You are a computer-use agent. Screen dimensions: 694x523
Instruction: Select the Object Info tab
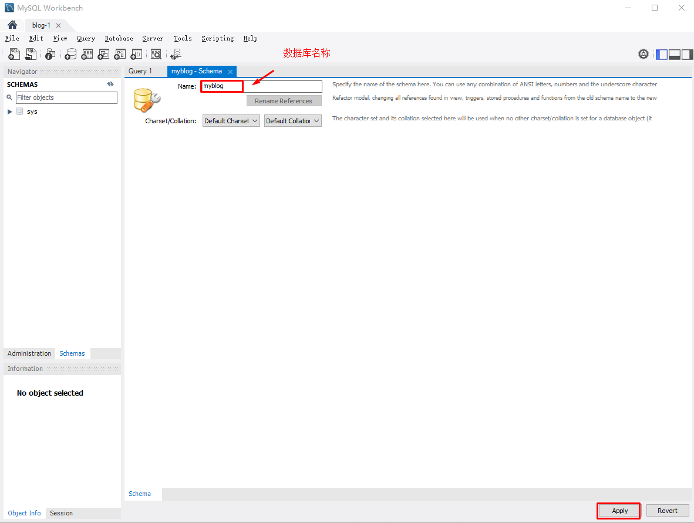click(x=24, y=513)
